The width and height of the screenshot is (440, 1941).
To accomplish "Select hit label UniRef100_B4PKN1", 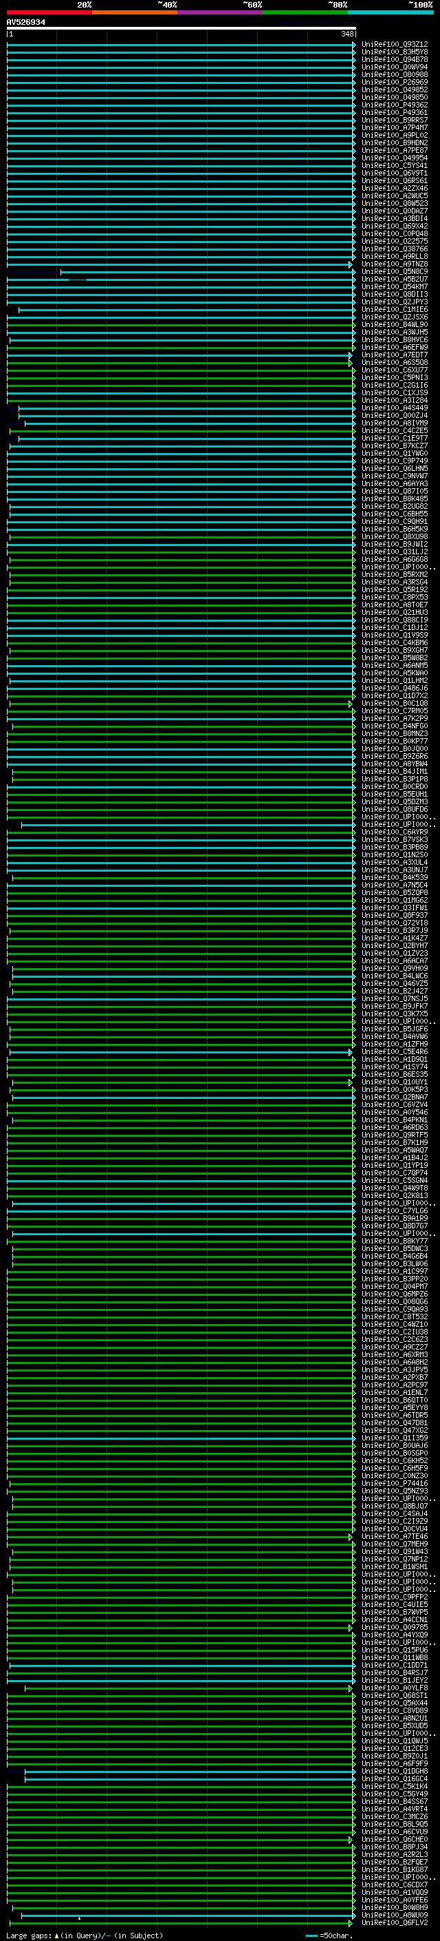I will coord(395,1120).
